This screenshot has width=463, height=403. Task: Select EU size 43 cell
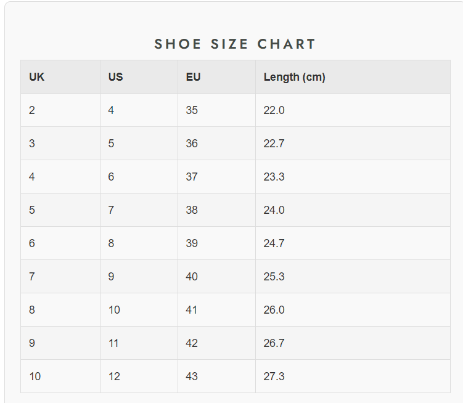pyautogui.click(x=192, y=377)
